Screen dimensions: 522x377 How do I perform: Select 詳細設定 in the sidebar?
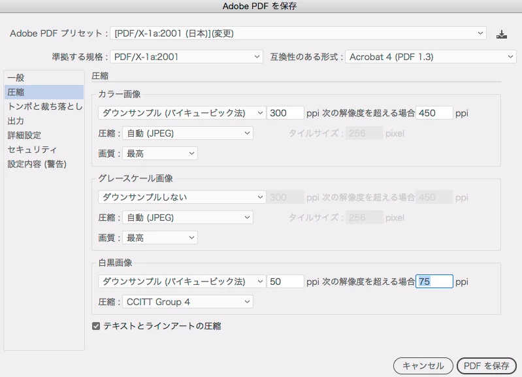(x=44, y=135)
